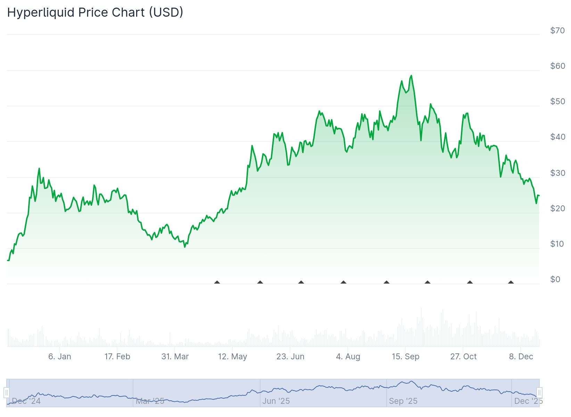Click the Mar '25 label in the navigator
The image size is (571, 417).
(150, 401)
